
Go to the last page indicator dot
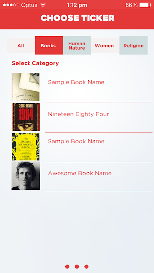click(87, 267)
